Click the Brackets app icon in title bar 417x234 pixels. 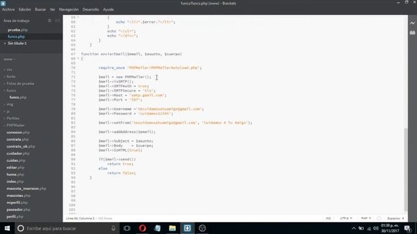3,3
